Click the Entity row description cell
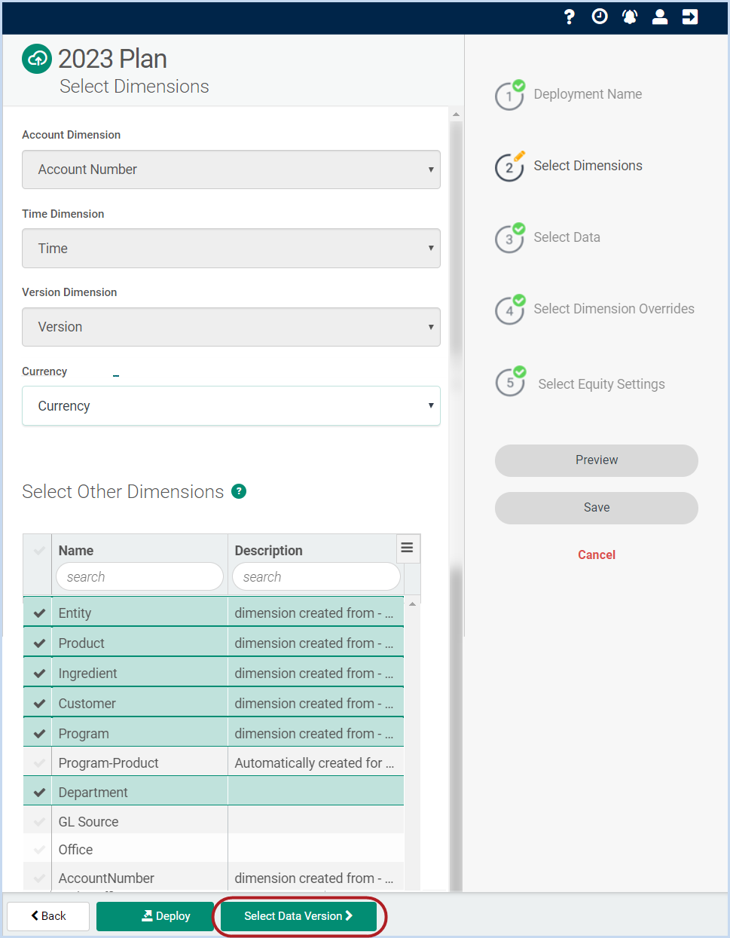 316,613
